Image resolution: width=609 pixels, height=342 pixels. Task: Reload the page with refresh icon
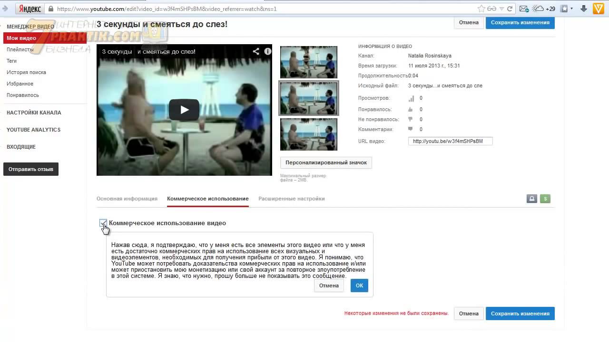coord(510,9)
